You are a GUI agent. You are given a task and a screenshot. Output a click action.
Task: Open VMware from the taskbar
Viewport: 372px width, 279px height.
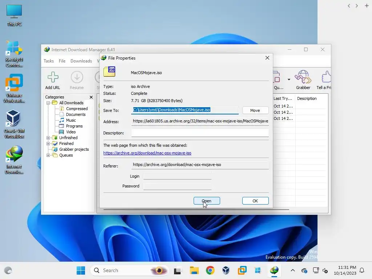[242, 270]
